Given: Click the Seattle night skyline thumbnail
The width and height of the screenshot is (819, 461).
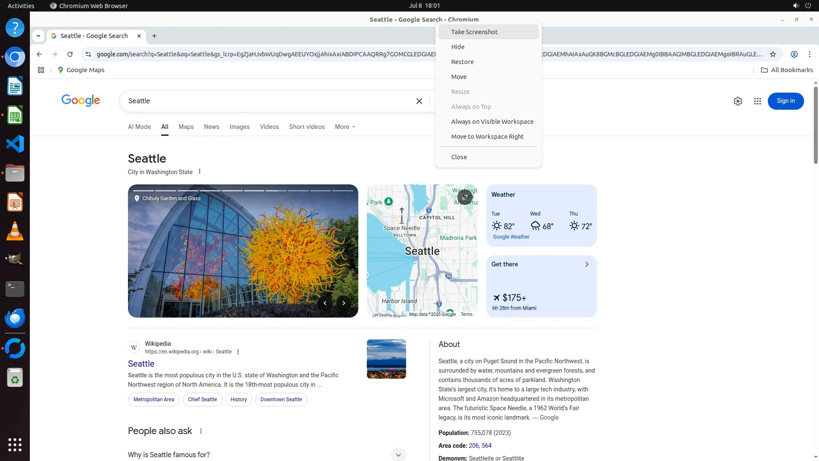Looking at the screenshot, I should 386,359.
